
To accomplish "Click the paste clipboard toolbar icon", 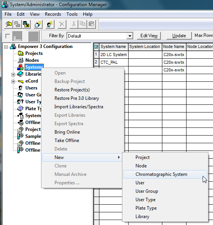I will [x=91, y=24].
